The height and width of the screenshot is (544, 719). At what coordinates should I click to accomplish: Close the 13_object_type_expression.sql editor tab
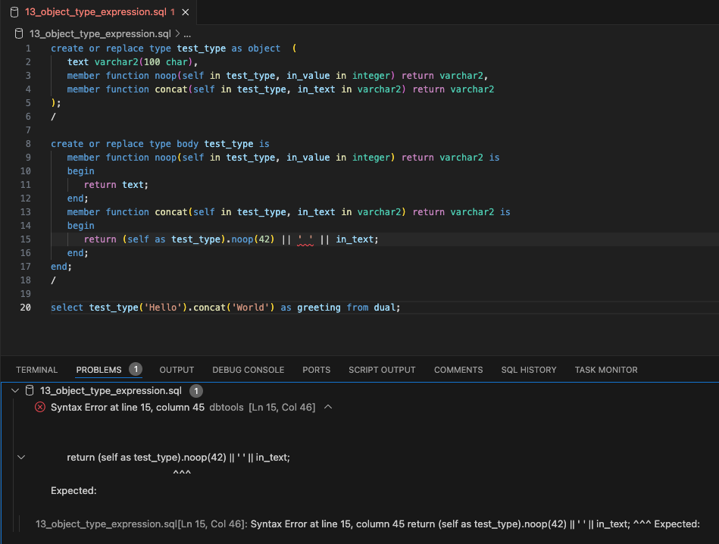184,12
